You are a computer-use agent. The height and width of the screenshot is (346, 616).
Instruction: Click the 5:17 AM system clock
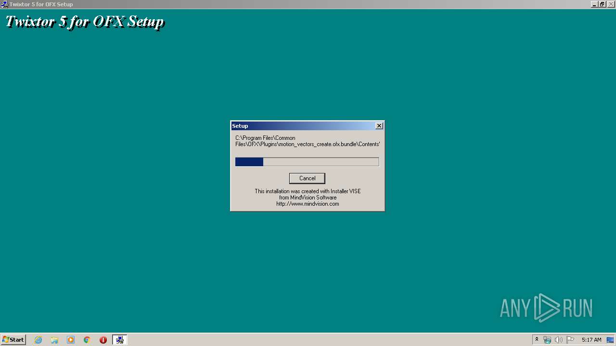(591, 340)
